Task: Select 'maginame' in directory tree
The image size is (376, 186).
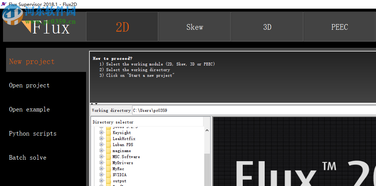Action: pos(122,151)
